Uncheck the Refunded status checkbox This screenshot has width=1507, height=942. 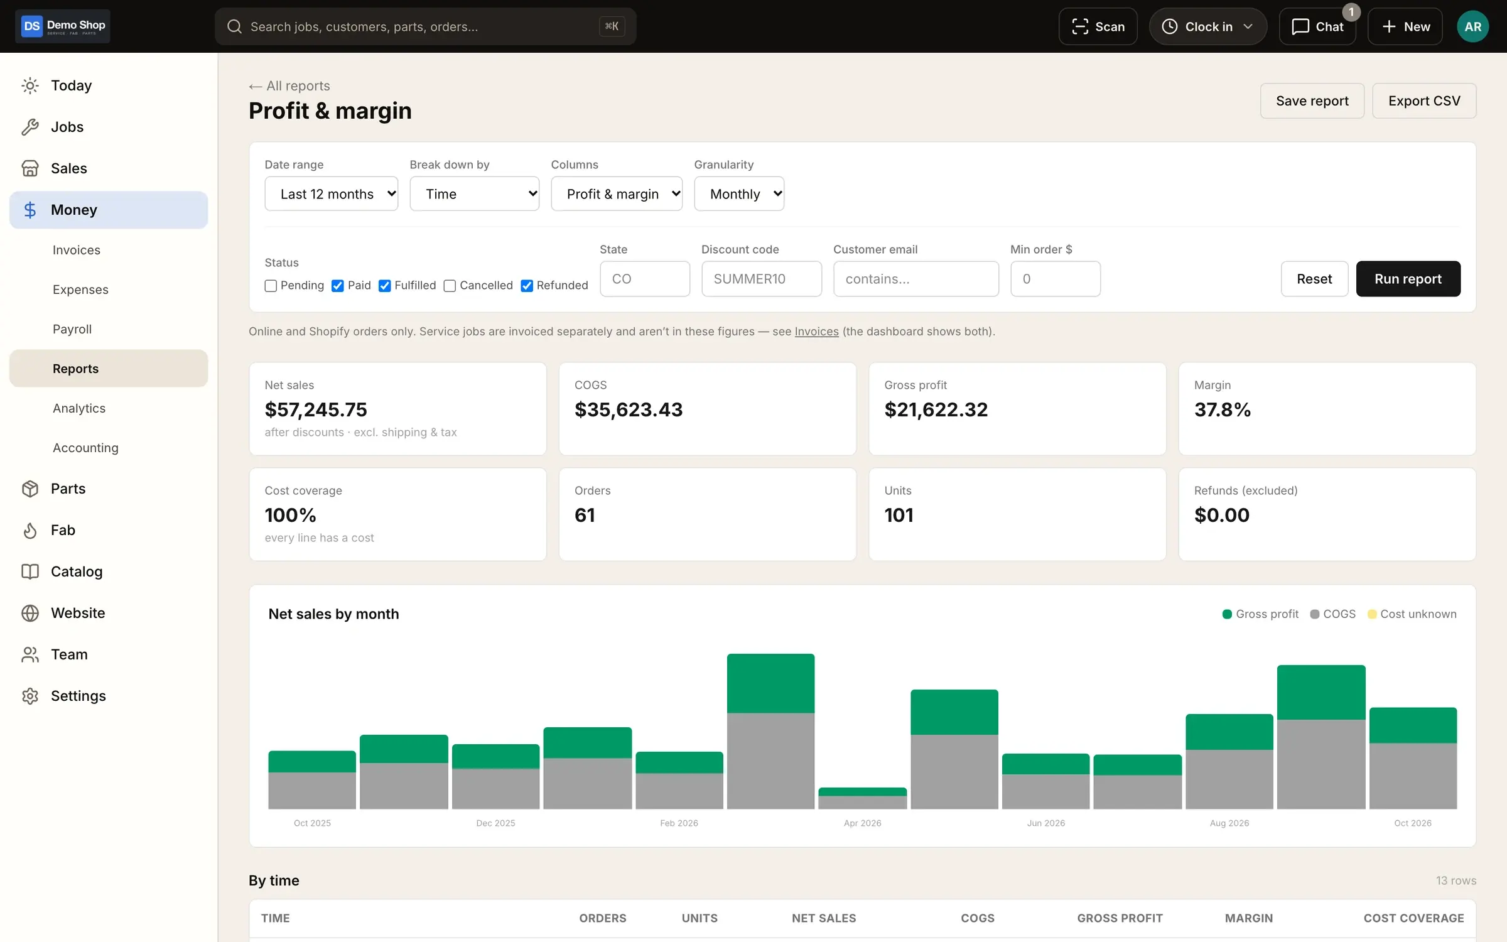[527, 286]
